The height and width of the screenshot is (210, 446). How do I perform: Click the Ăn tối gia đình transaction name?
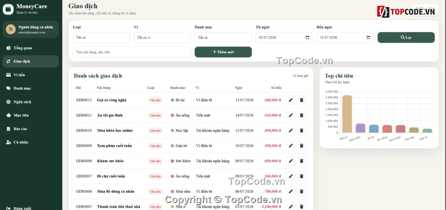tap(109, 115)
